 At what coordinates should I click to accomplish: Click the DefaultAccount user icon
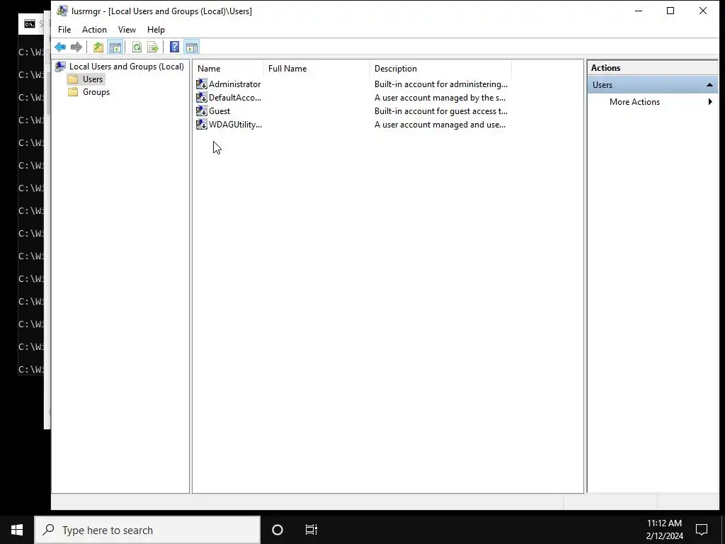tap(202, 98)
